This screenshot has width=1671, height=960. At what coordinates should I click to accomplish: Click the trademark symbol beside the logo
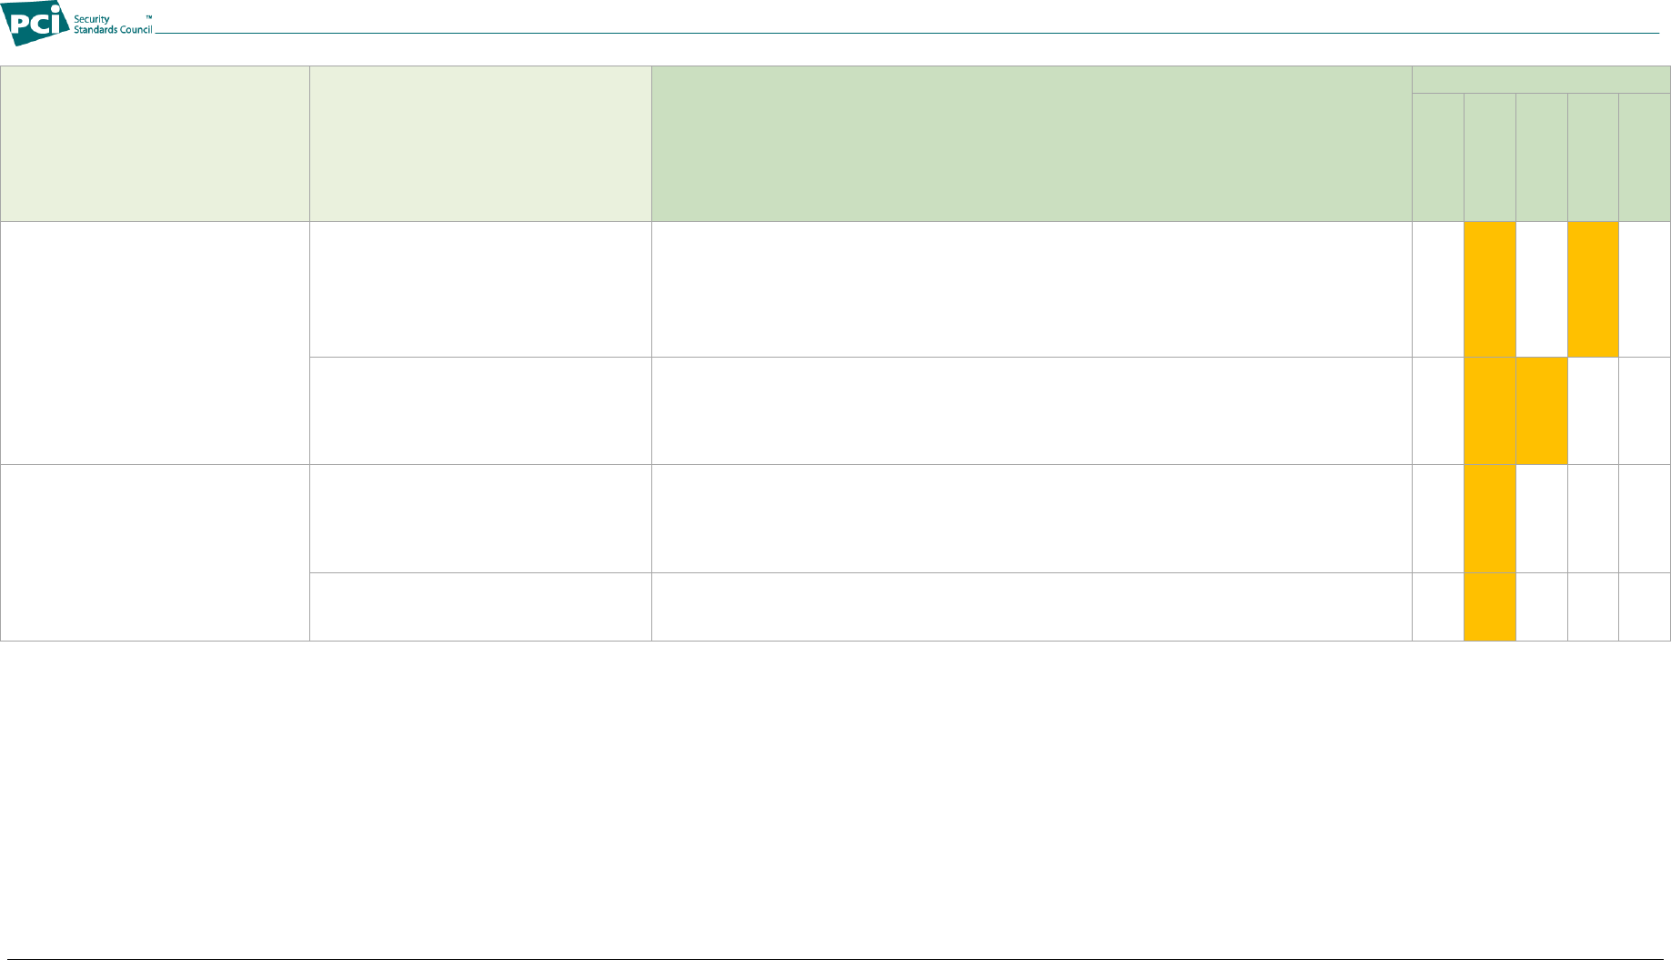(x=148, y=17)
